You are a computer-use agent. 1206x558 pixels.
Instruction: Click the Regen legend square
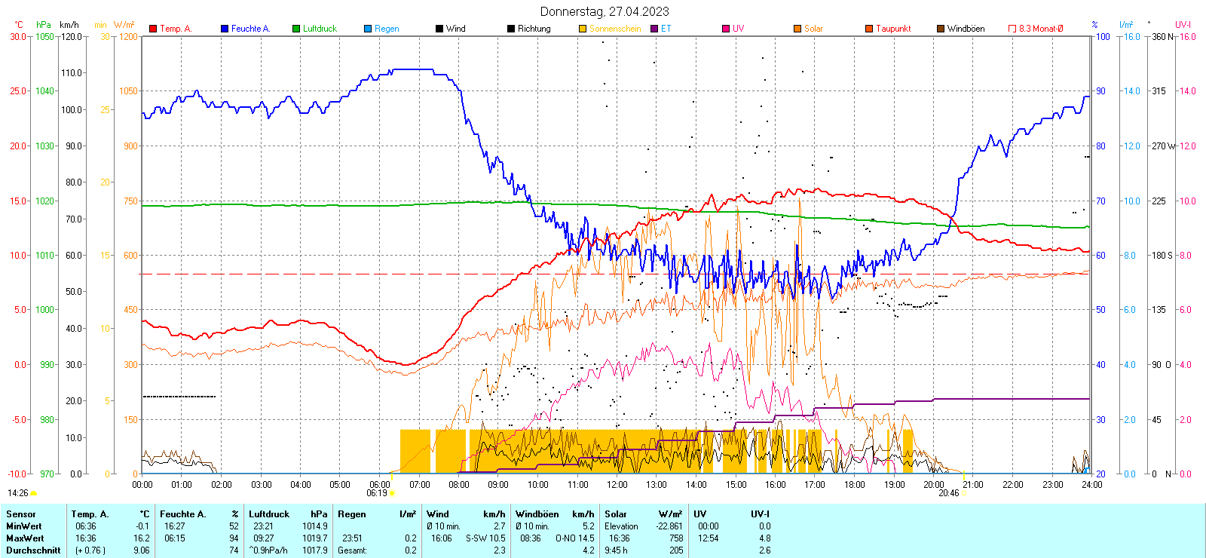point(368,29)
